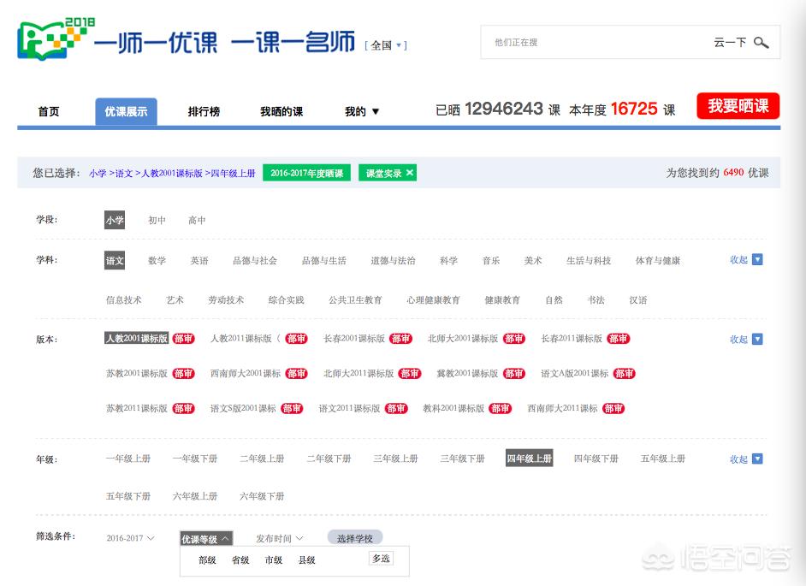Viewport: 806px width, 586px height.
Task: Open the 2016-2017 year dropdown
Action: click(127, 538)
